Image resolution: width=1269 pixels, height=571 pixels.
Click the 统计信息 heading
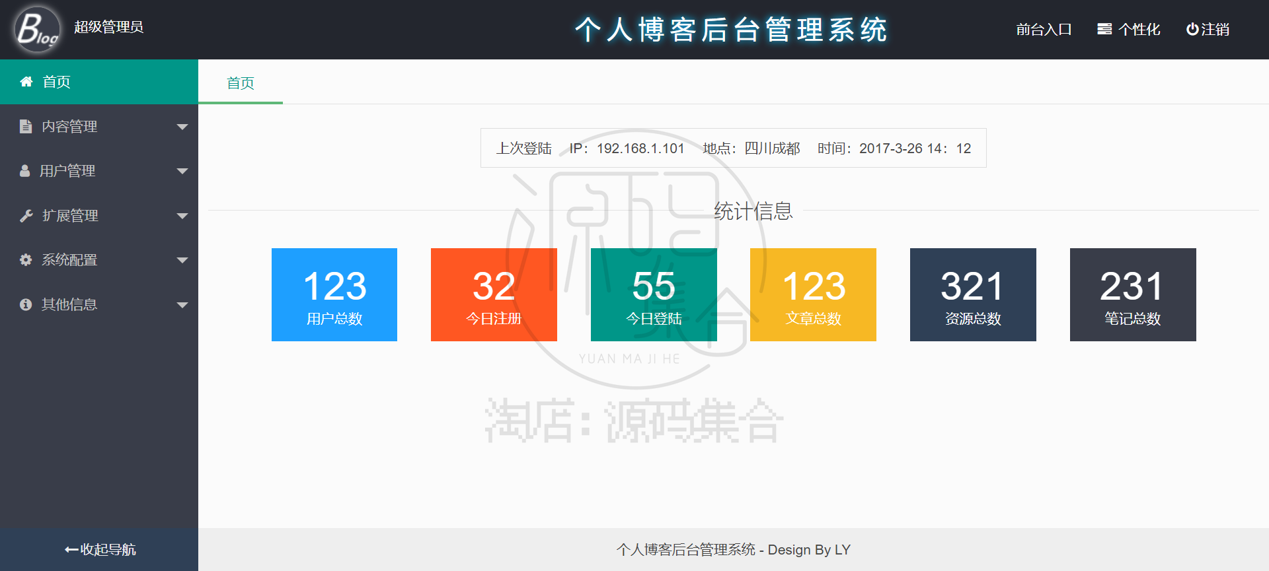(753, 211)
